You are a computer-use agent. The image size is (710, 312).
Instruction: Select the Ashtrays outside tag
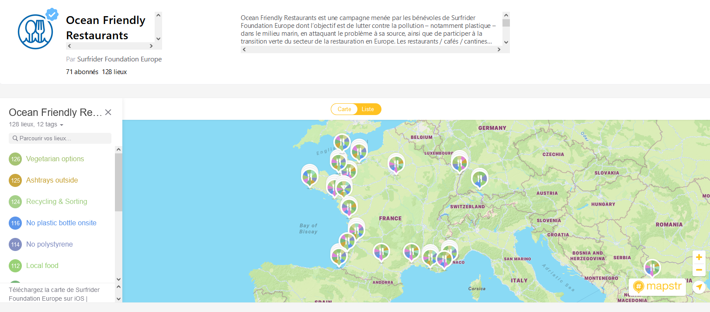coord(52,180)
